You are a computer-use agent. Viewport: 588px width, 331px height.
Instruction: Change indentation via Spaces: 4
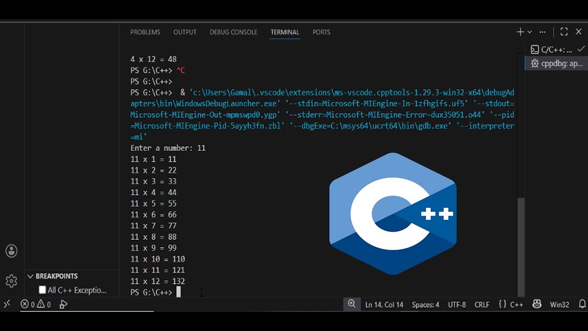click(425, 304)
